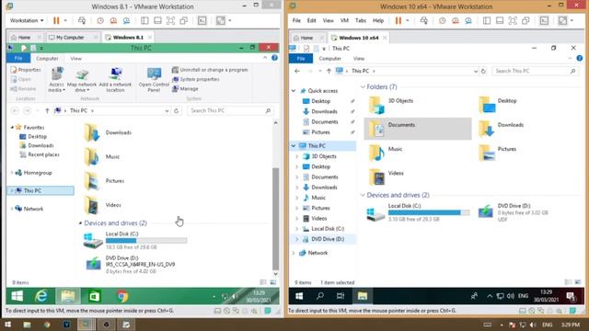The height and width of the screenshot is (331, 589).
Task: Collapse Folders (7) section in Windows 10
Action: 363,87
